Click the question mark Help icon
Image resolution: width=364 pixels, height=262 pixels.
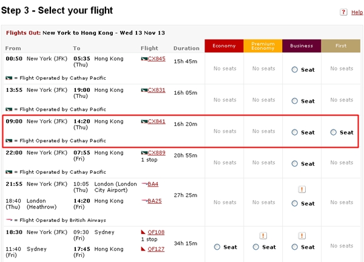click(x=343, y=12)
